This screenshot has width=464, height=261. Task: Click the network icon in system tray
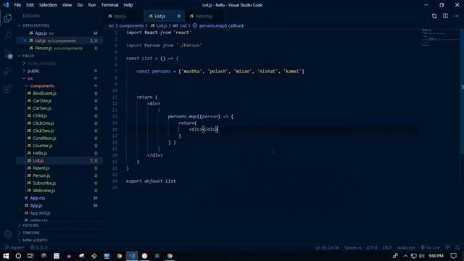click(414, 256)
